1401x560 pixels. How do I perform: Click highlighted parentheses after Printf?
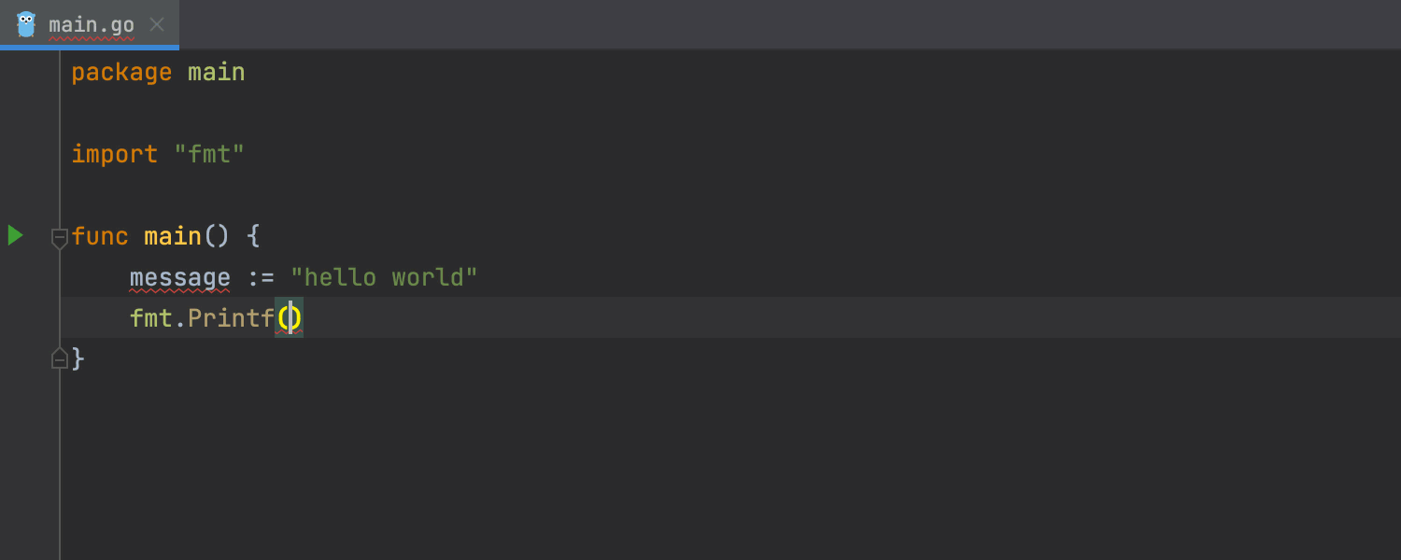tap(289, 318)
